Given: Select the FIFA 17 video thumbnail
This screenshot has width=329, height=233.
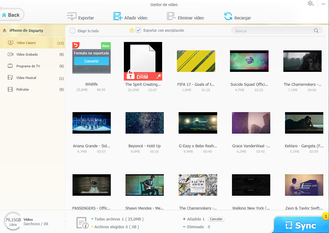Looking at the screenshot, I should (196, 61).
